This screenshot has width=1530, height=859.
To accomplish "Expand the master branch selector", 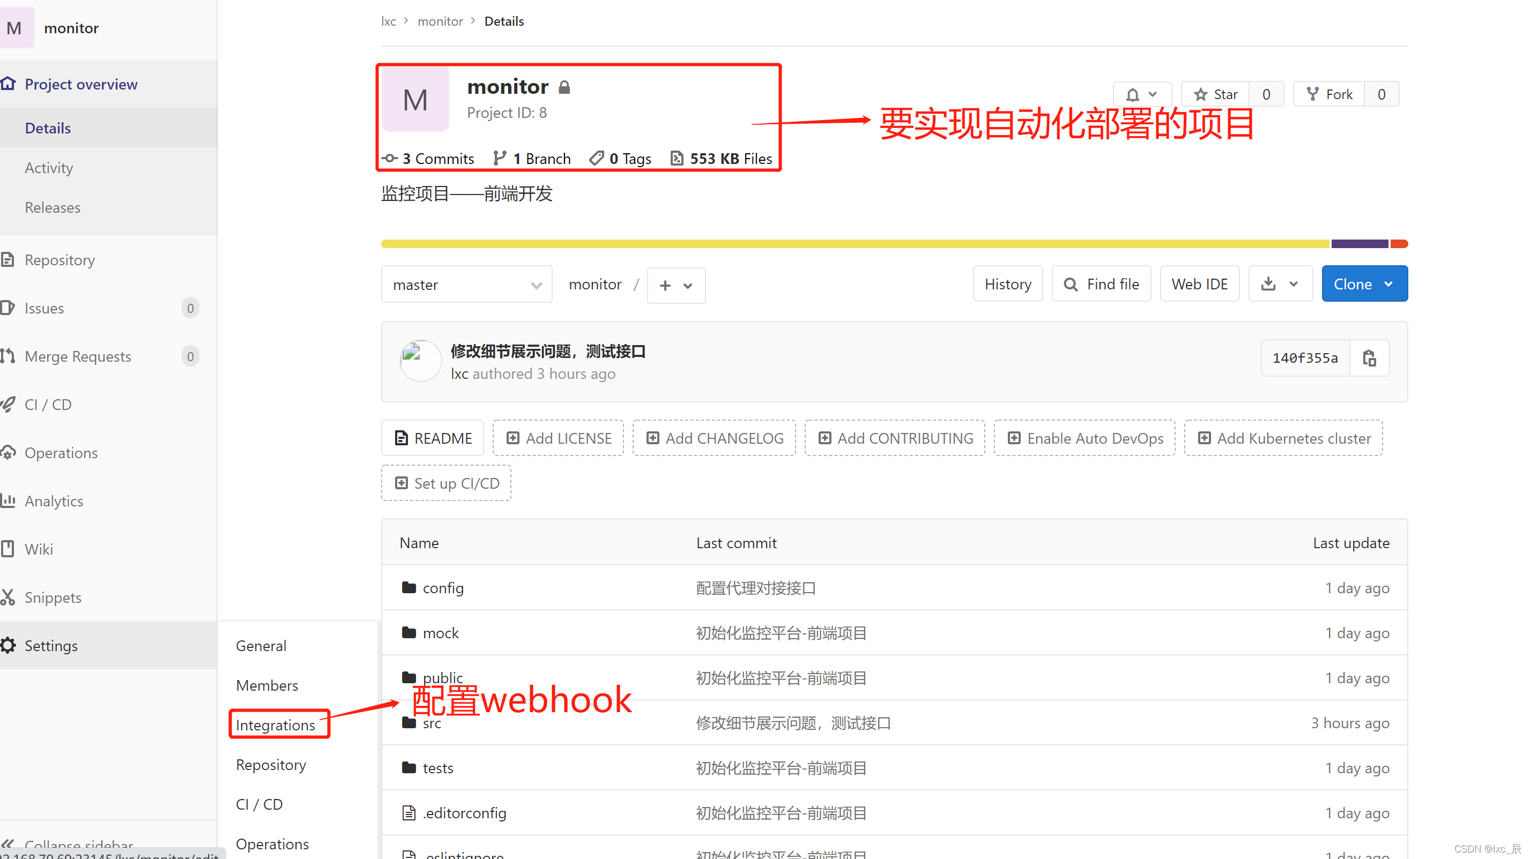I will [467, 285].
